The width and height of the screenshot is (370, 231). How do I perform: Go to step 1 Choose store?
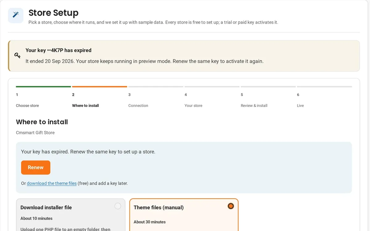(43, 97)
